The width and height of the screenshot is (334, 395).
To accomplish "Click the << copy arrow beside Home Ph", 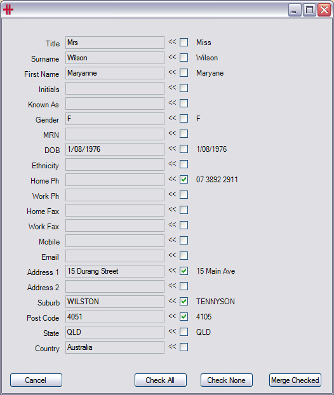I will [172, 178].
